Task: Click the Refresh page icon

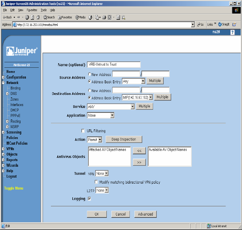Action: [32, 17]
